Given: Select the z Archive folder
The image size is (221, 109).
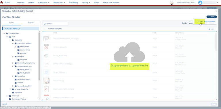Looking at the screenshot, I should pyautogui.click(x=23, y=53).
